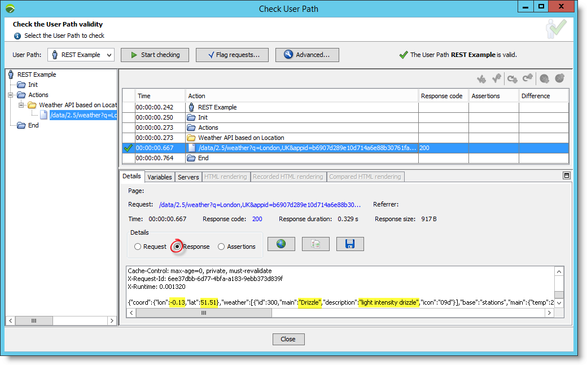Switch to the Servers tab
587x365 pixels.
click(x=188, y=177)
